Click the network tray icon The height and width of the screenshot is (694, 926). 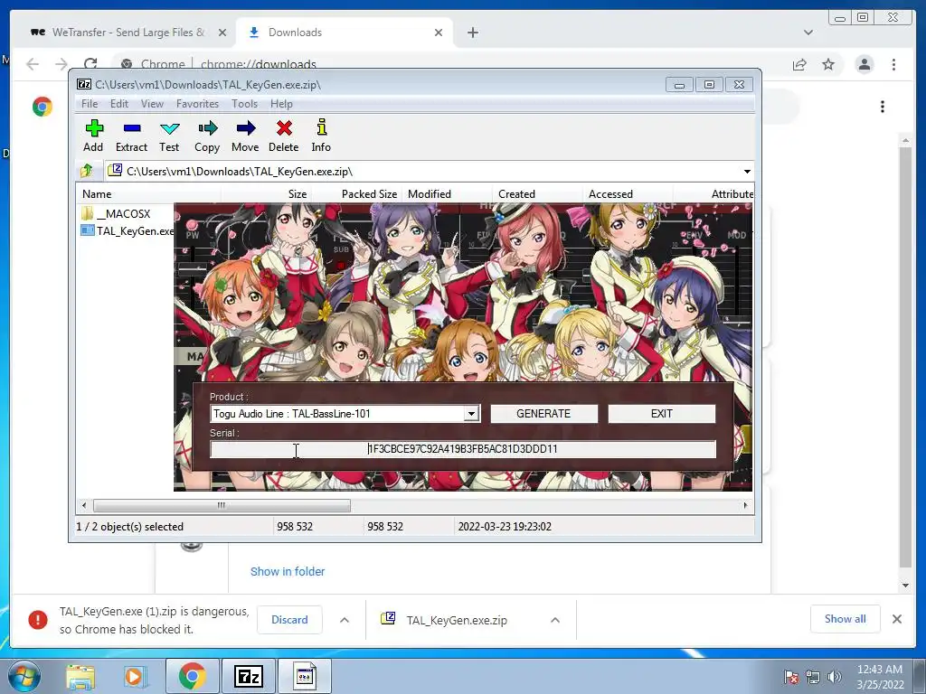813,677
